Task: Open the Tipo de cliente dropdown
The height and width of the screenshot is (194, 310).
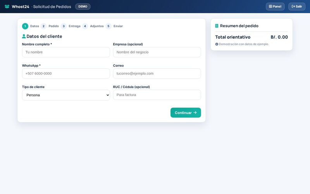Action: pyautogui.click(x=66, y=95)
